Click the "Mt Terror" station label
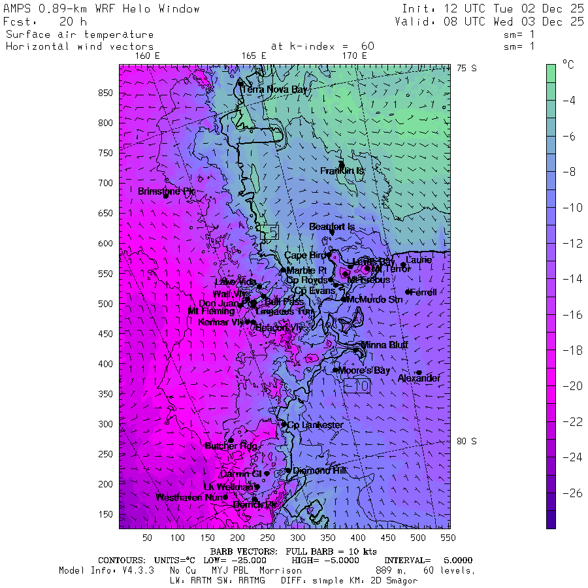 coord(391,269)
